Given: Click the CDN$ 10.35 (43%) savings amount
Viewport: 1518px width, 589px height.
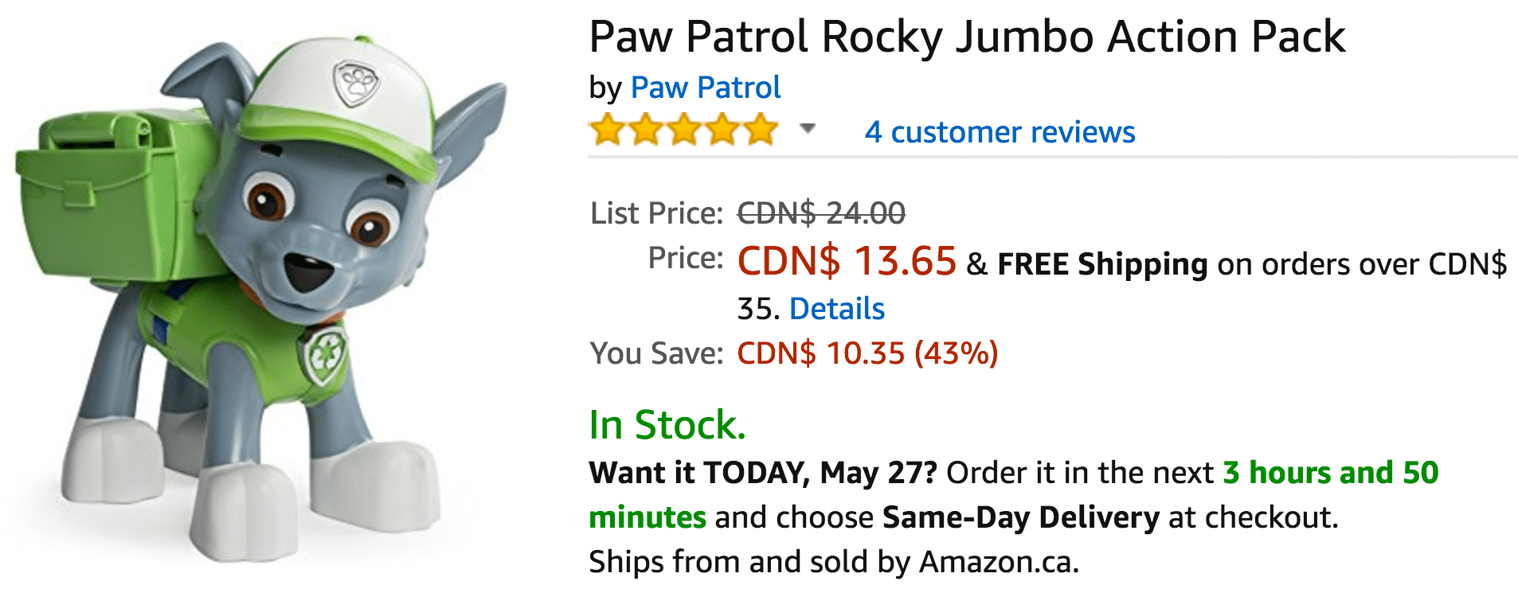Looking at the screenshot, I should point(867,353).
